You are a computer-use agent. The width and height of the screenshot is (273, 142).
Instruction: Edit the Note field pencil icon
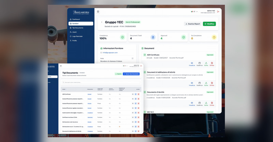132,58
